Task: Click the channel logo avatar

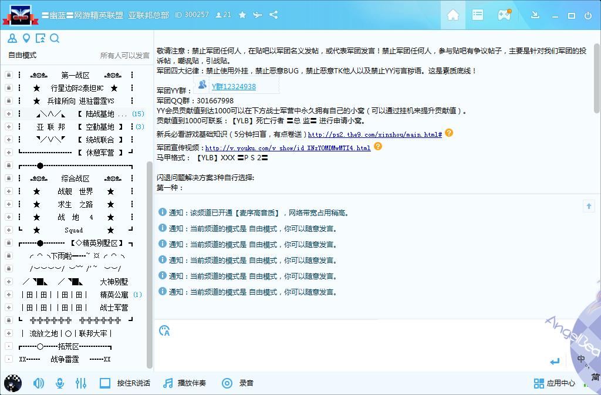Action: tap(21, 15)
